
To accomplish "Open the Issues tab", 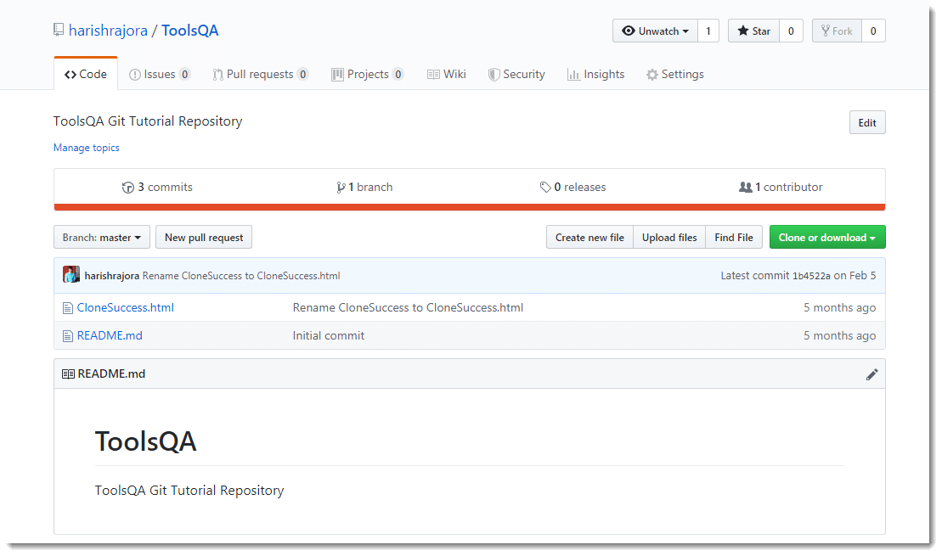I will point(160,75).
